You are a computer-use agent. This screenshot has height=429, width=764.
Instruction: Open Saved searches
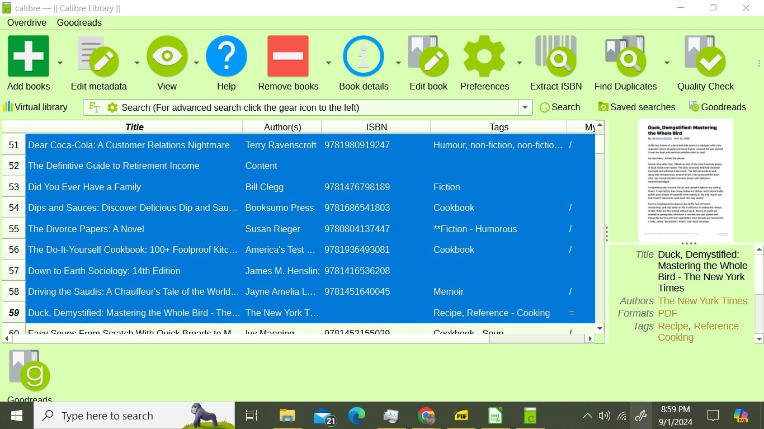click(636, 107)
